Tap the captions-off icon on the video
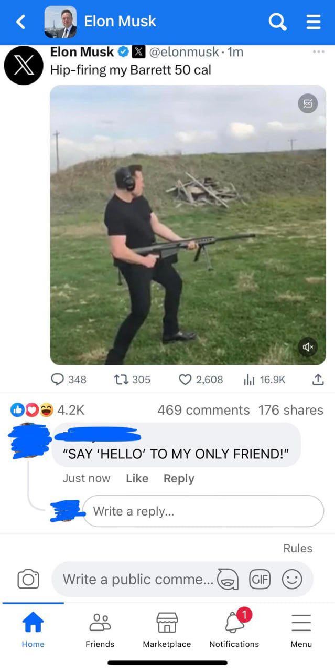The image size is (335, 672). (x=308, y=104)
